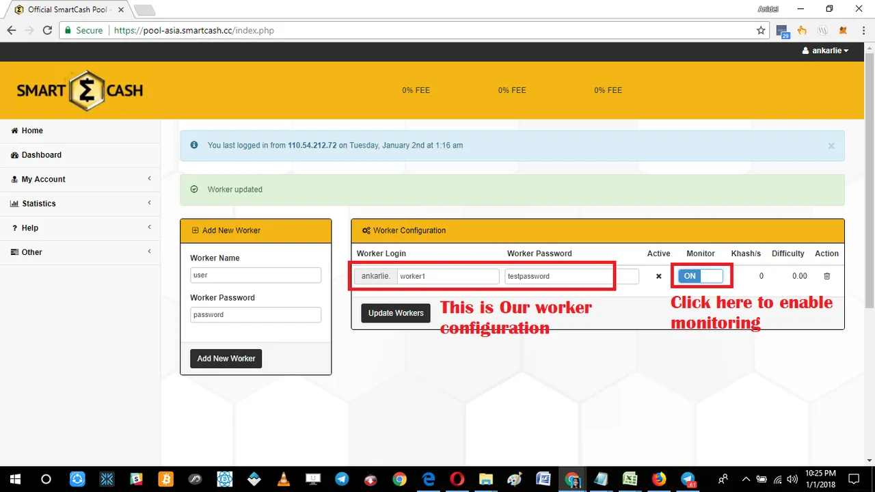Viewport: 875px width, 492px height.
Task: Click the Add New Worker button
Action: 226,358
